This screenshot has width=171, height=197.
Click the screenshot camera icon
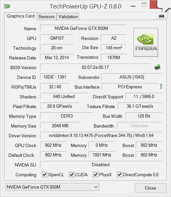tap(162, 16)
